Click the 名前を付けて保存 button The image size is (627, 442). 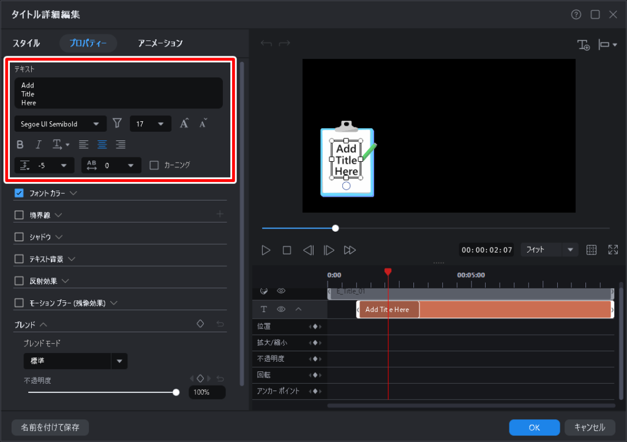point(50,427)
